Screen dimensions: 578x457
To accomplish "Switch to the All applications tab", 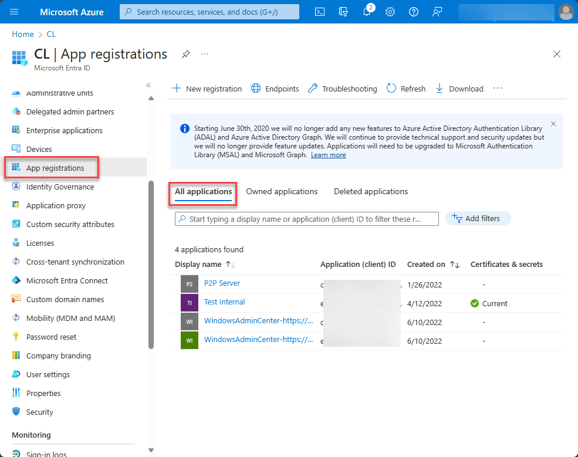I will pos(203,192).
